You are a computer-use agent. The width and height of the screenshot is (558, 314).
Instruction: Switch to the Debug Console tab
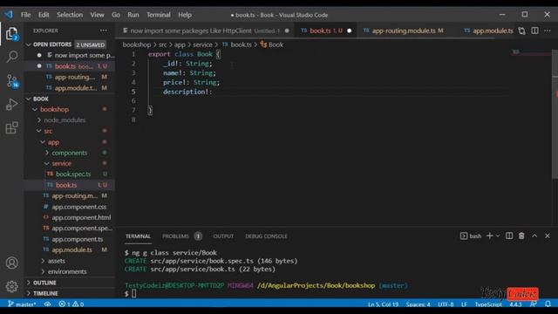[x=266, y=236]
